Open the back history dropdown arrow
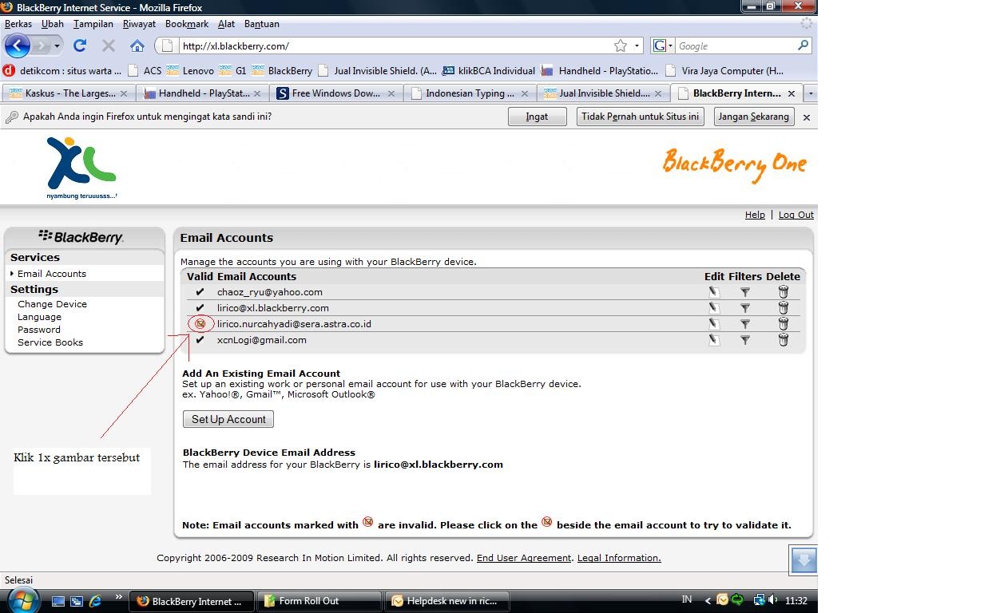This screenshot has width=984, height=613. [57, 46]
